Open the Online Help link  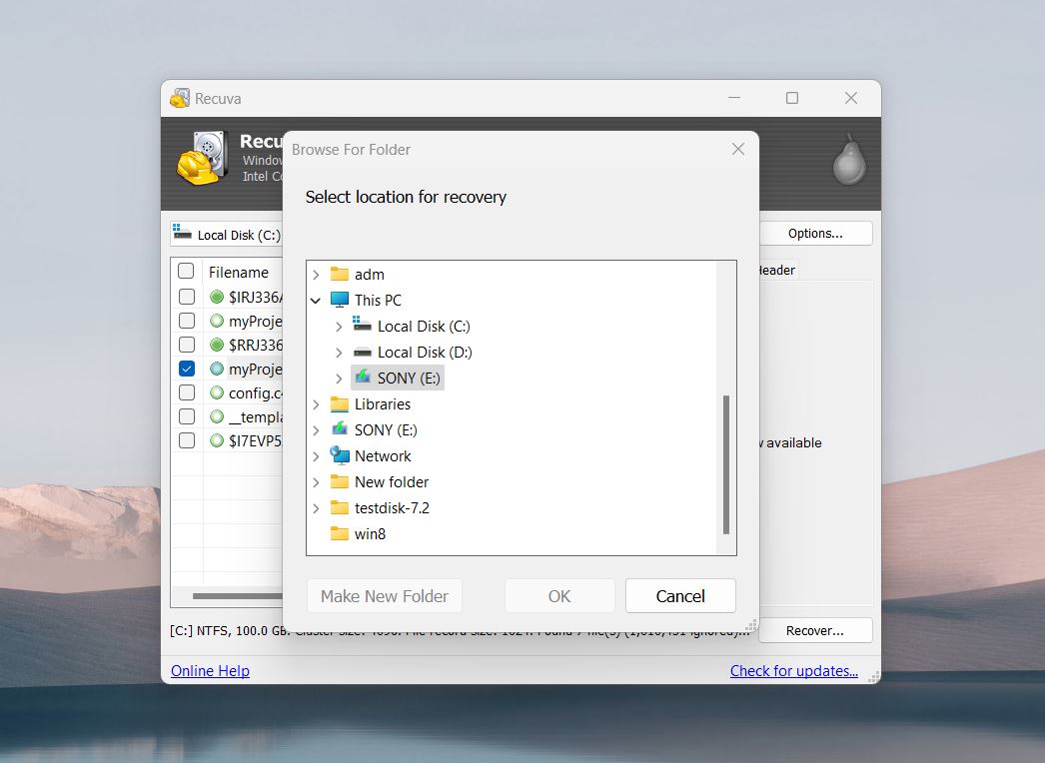[x=210, y=671]
